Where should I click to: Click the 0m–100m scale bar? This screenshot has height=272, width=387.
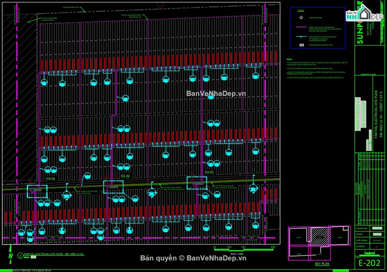243,250
